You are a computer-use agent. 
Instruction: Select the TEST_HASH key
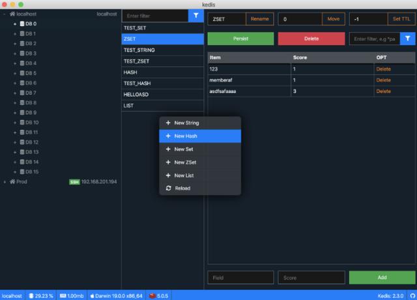pos(162,83)
